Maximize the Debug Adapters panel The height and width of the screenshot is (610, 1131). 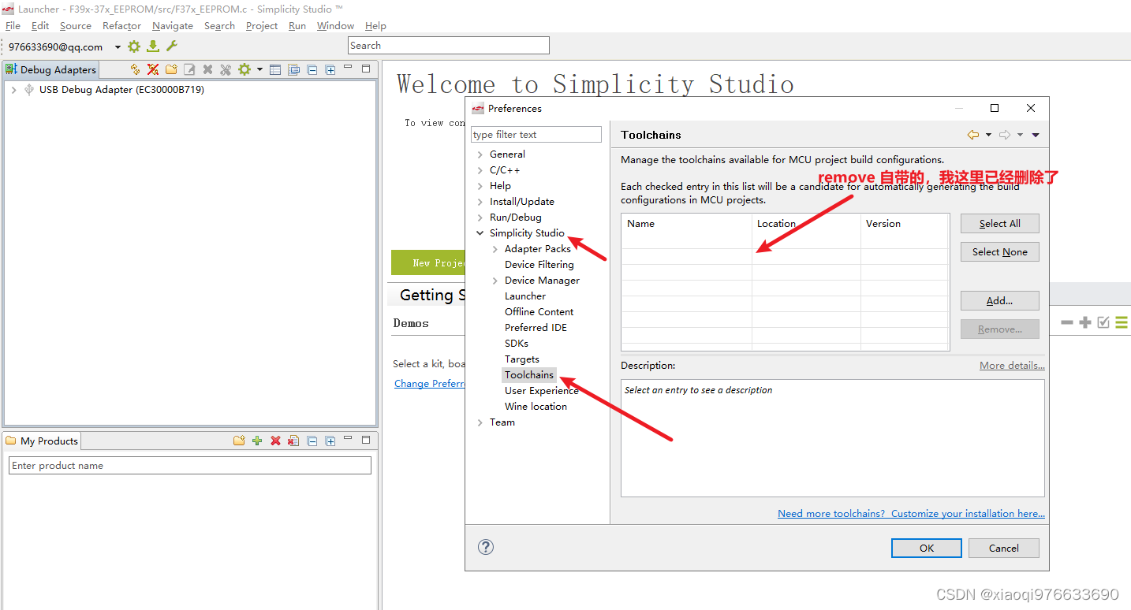(366, 69)
